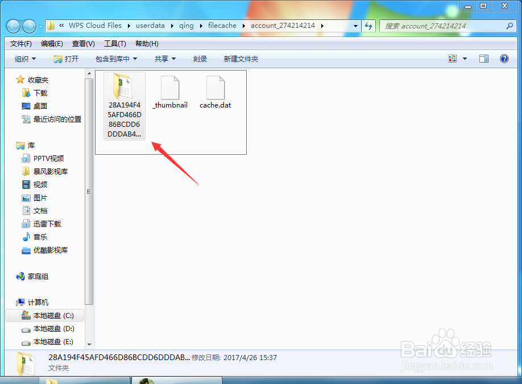
Task: Select 收藏夹 in the navigation pane
Action: [x=32, y=80]
